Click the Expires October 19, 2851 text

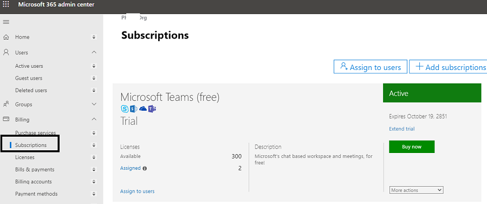(x=418, y=117)
